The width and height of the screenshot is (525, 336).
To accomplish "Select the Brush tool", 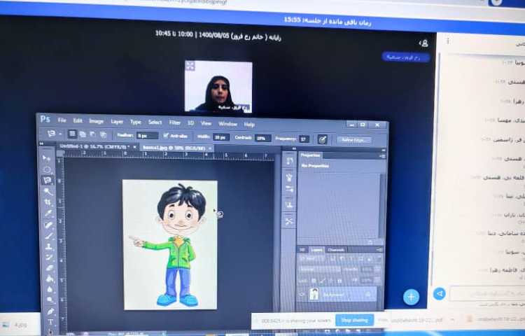I will pos(49,236).
